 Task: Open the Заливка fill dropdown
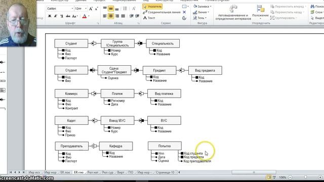(202, 7)
